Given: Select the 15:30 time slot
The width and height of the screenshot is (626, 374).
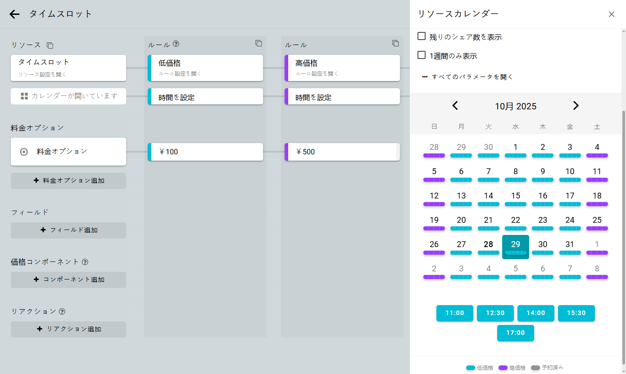Looking at the screenshot, I should 576,313.
